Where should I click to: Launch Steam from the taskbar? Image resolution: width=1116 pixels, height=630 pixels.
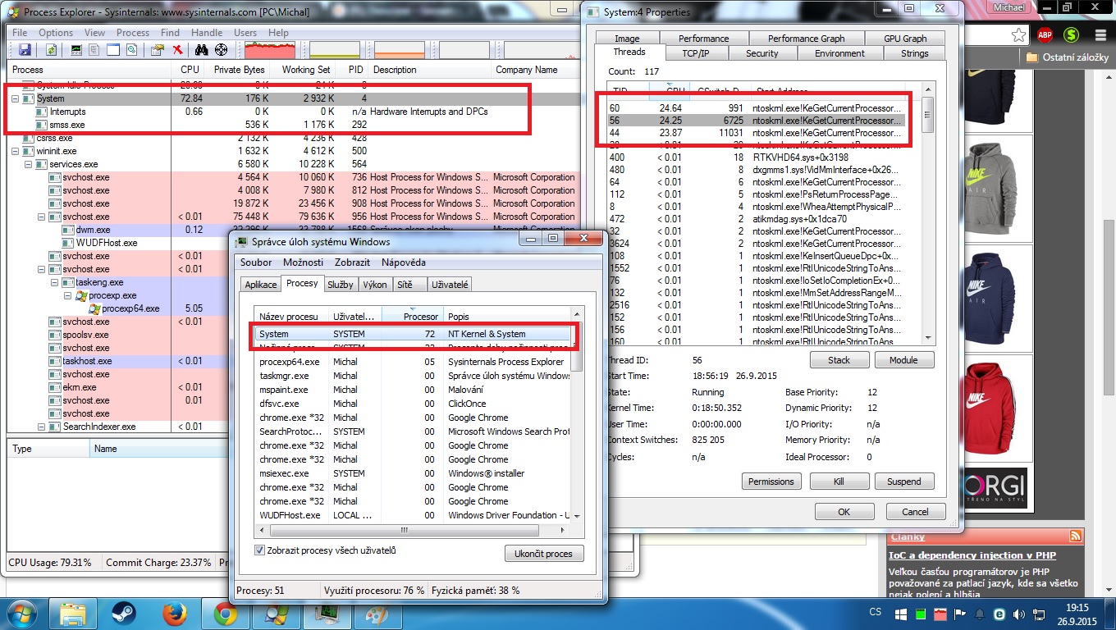pyautogui.click(x=124, y=614)
